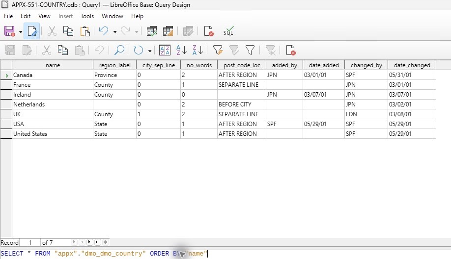
Task: Click the Run Query icon
Action: 152,31
